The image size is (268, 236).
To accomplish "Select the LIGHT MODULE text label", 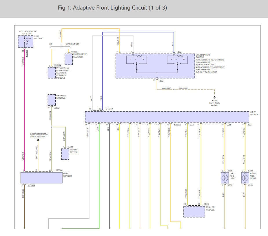I will click(254, 113).
